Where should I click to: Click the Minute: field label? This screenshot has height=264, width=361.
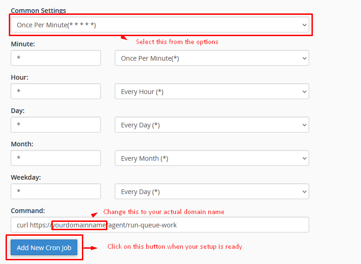point(23,44)
